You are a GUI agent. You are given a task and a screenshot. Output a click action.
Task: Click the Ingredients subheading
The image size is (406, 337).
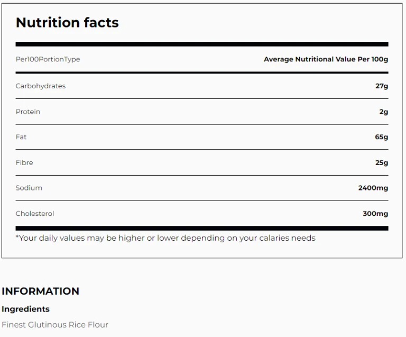[x=25, y=309]
